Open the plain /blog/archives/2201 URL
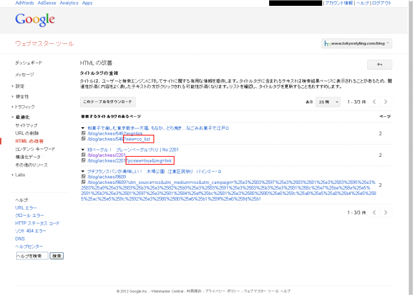Viewport: 413px width, 295px height. (106, 155)
